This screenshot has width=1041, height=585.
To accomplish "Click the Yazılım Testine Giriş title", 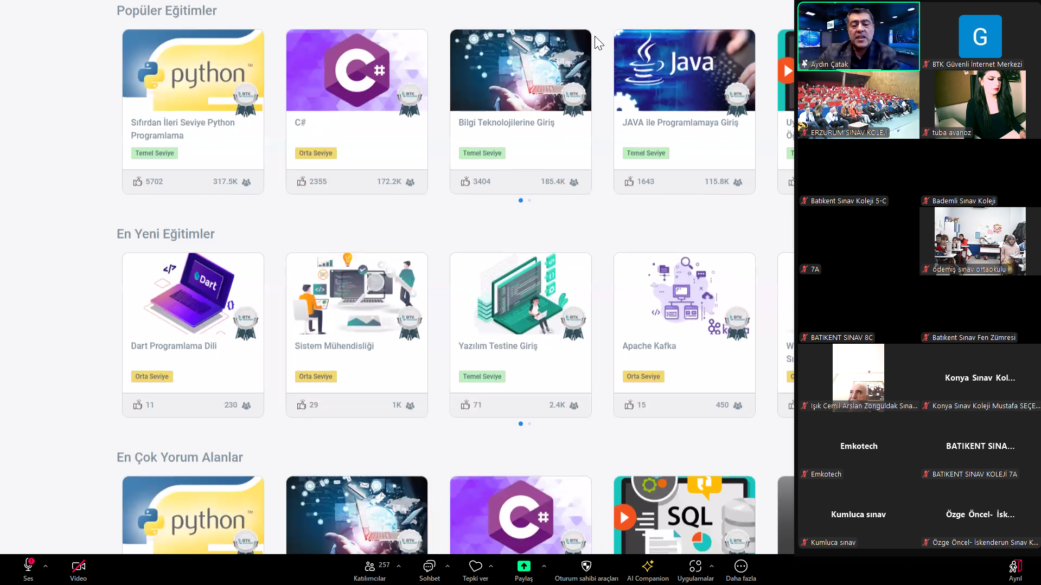I will point(498,346).
